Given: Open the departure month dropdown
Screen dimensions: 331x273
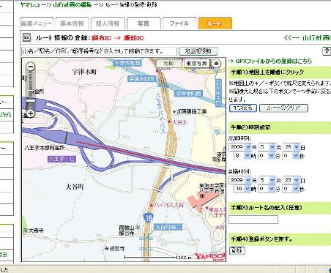Looking at the screenshot, I should [267, 147].
